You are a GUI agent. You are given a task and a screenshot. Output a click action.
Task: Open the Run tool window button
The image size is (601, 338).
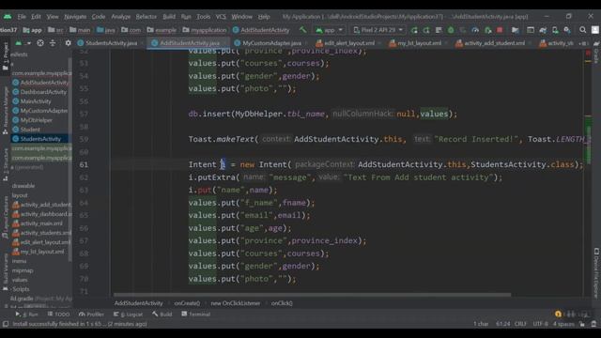(x=27, y=315)
